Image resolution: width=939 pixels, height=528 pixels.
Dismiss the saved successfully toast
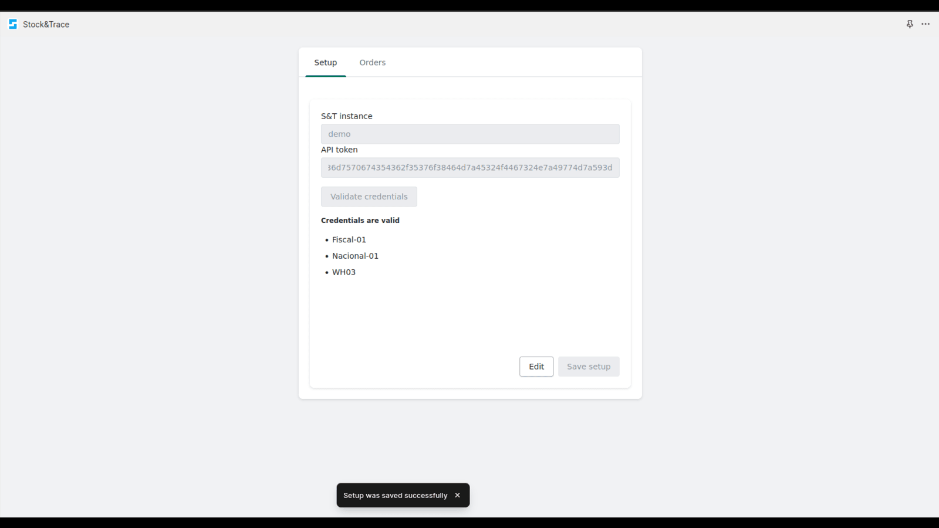point(457,495)
